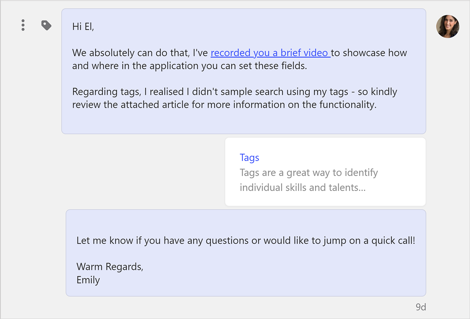This screenshot has height=319, width=470.
Task: Click the "Emily" signature name
Action: coord(88,280)
